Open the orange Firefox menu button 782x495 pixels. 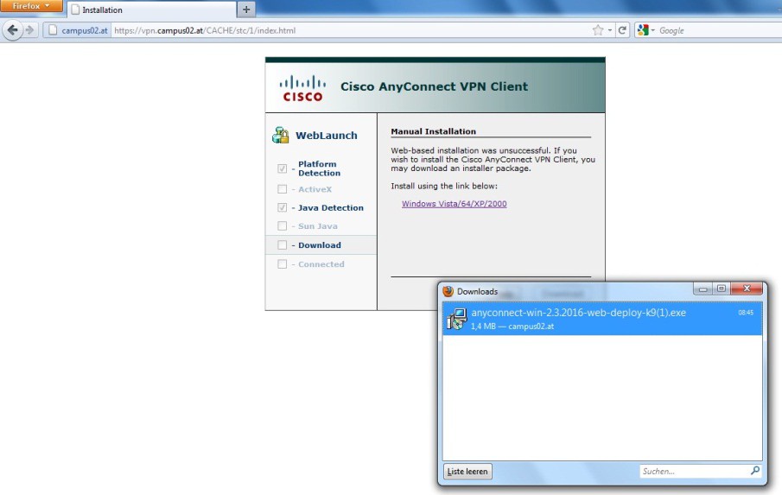click(x=31, y=6)
